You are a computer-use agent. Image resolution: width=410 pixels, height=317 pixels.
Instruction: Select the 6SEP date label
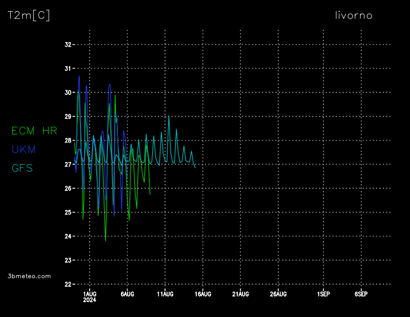point(361,294)
